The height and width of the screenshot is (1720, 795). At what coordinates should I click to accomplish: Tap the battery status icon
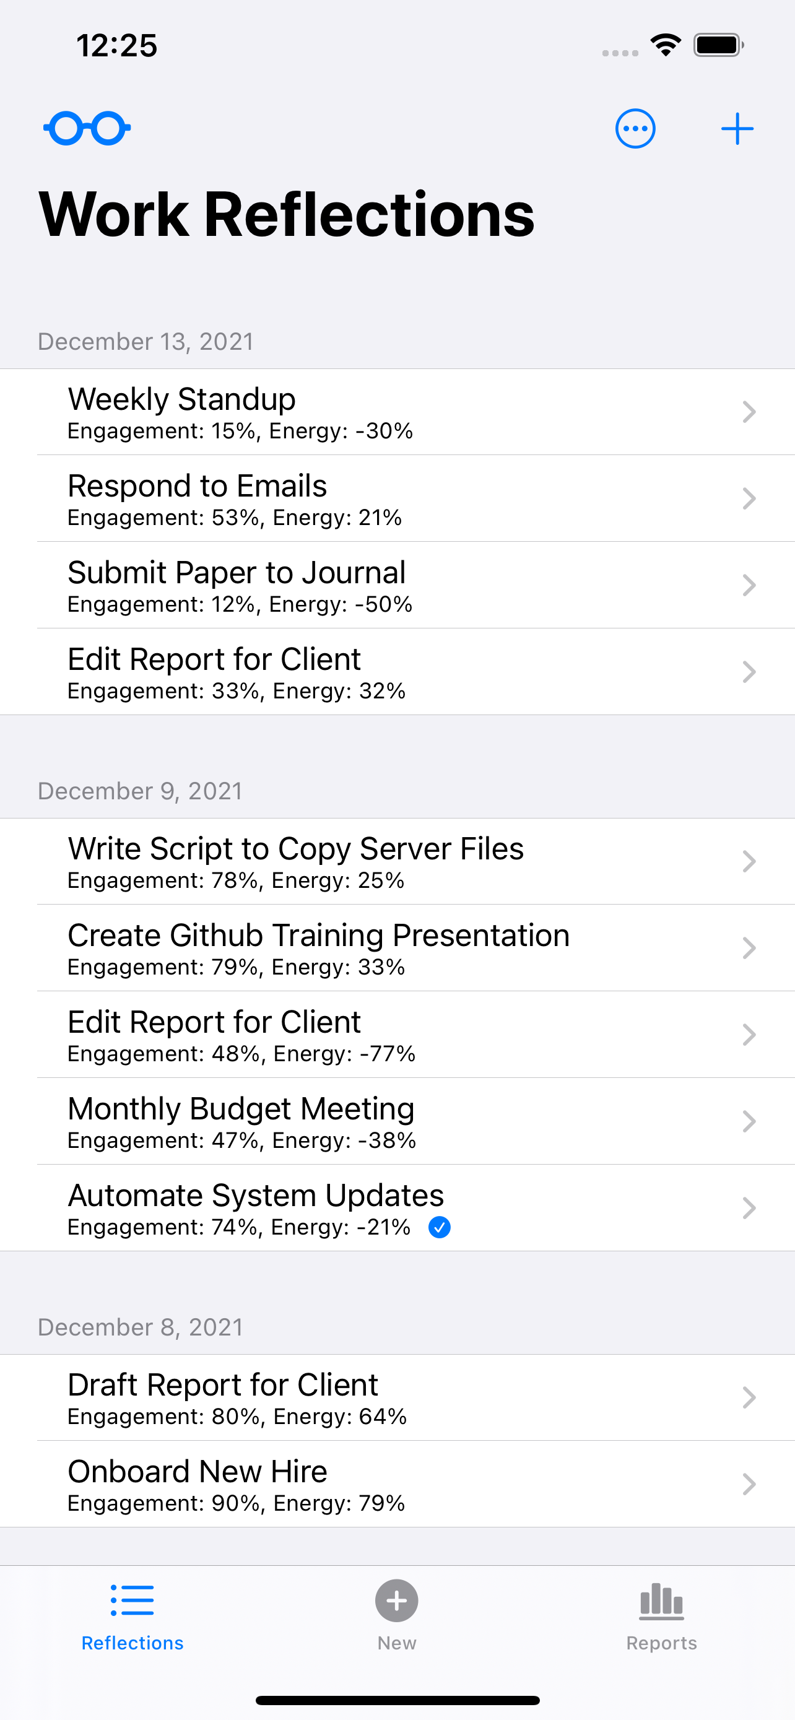coord(719,45)
